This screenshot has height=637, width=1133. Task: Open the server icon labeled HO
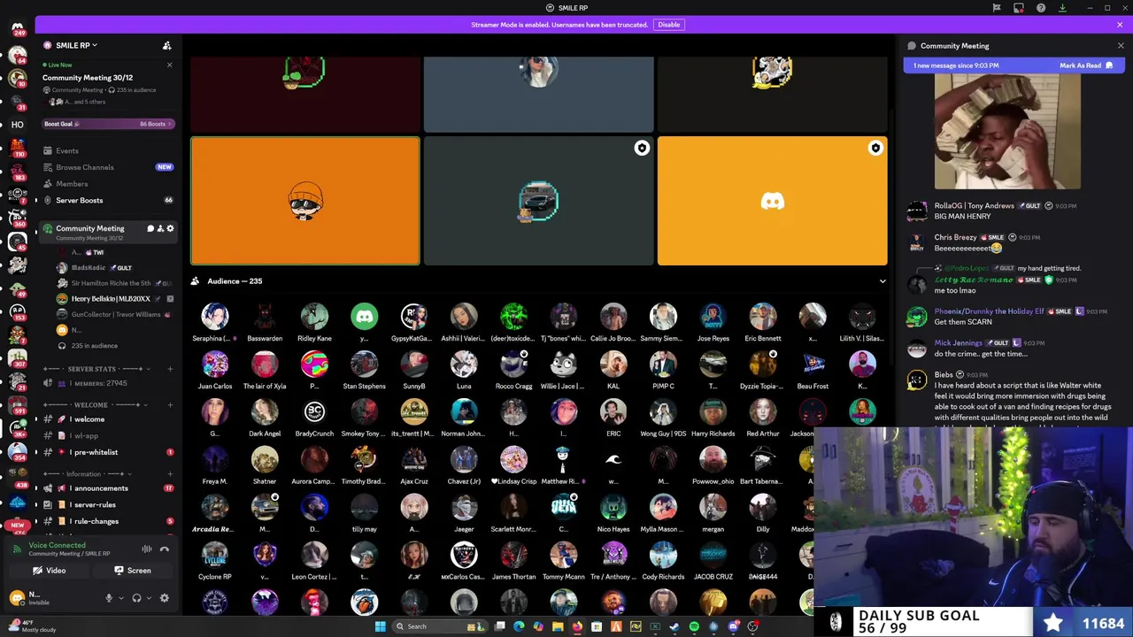[x=18, y=125]
